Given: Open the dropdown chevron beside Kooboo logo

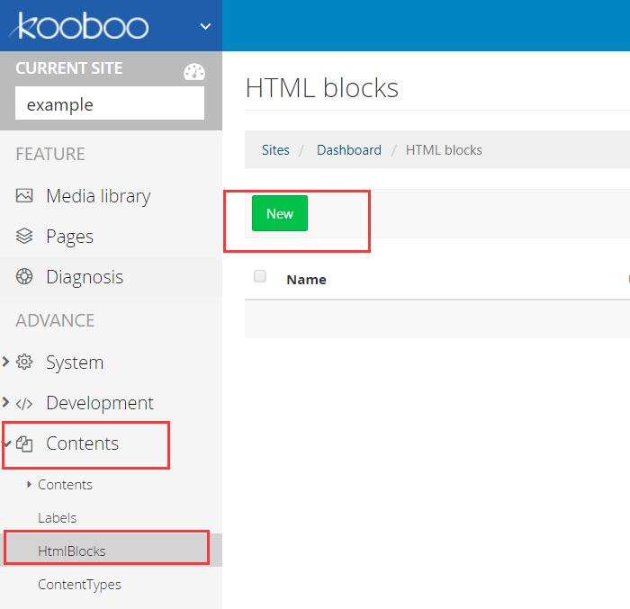Looking at the screenshot, I should [x=205, y=26].
